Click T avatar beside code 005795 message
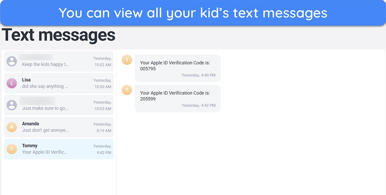 click(x=127, y=60)
